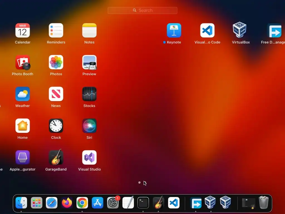The image size is (285, 214).
Task: Open the Photos app
Action: (x=56, y=62)
